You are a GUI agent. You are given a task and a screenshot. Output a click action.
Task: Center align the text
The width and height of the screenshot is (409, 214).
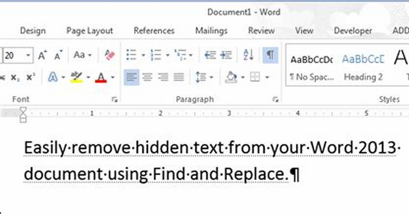(147, 77)
